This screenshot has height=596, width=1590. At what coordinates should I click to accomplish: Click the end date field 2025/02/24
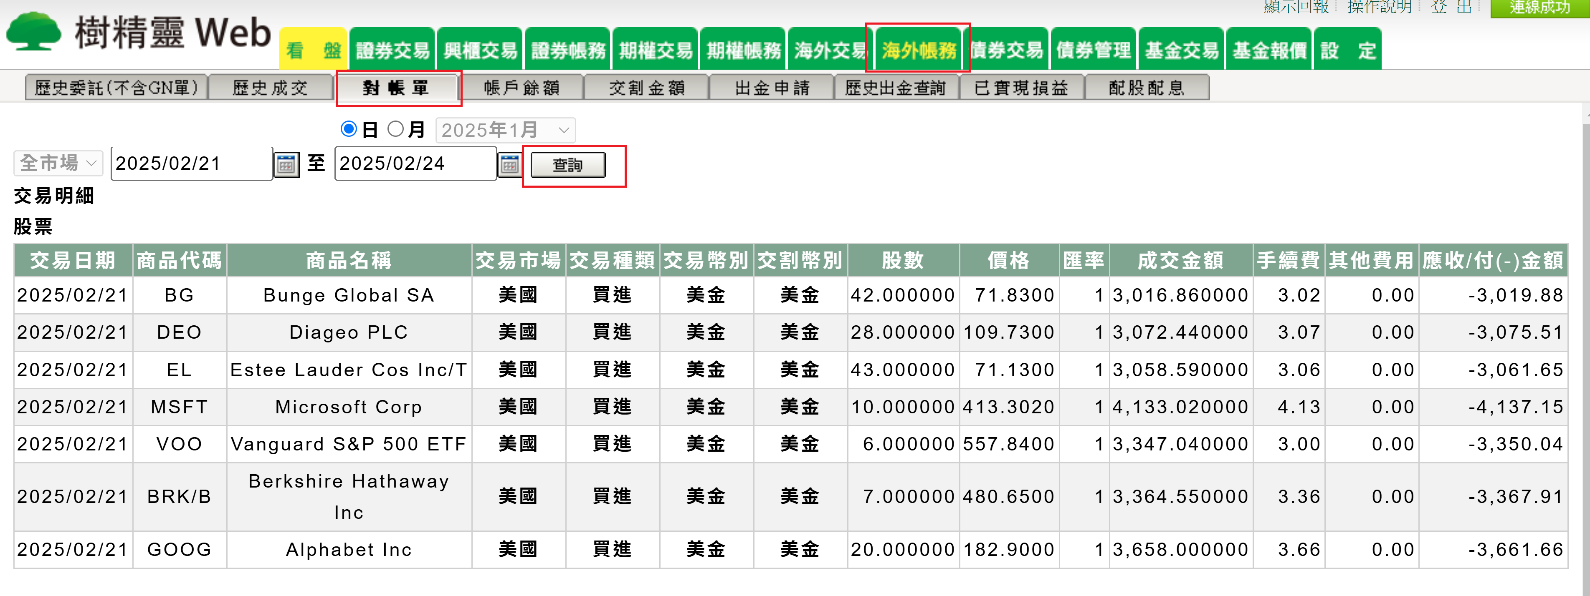(415, 163)
